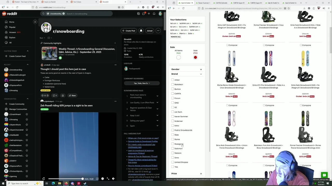Viewport: 332px width, 186px height.
Task: Open Reddit chat icon in header
Action: pos(144,14)
